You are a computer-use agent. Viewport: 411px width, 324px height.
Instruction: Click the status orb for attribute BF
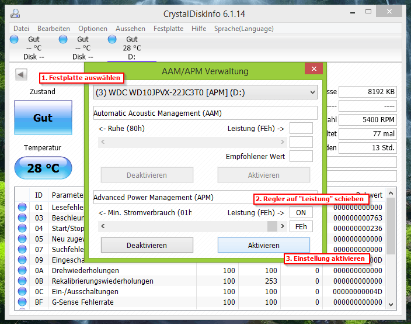(x=22, y=302)
